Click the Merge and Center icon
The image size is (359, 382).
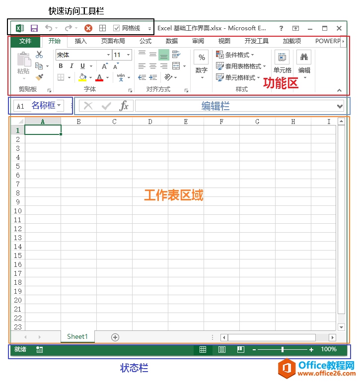(x=176, y=66)
